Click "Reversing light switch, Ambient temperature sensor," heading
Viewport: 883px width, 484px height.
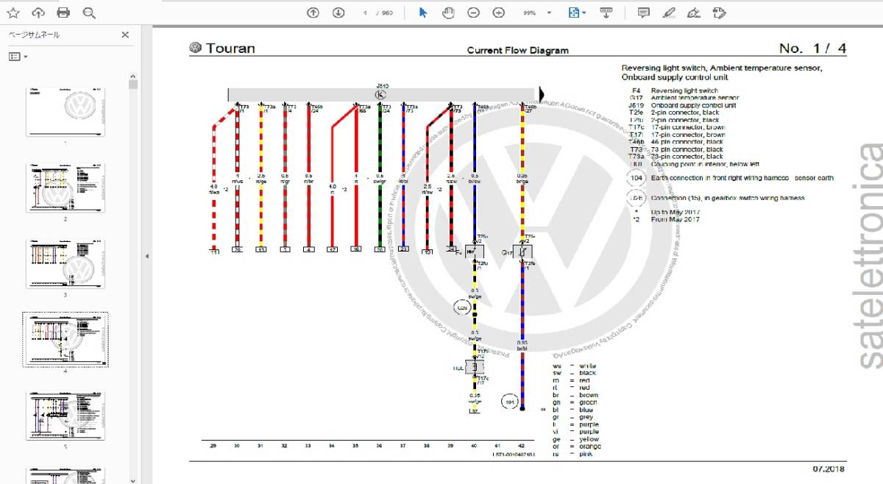[x=722, y=68]
